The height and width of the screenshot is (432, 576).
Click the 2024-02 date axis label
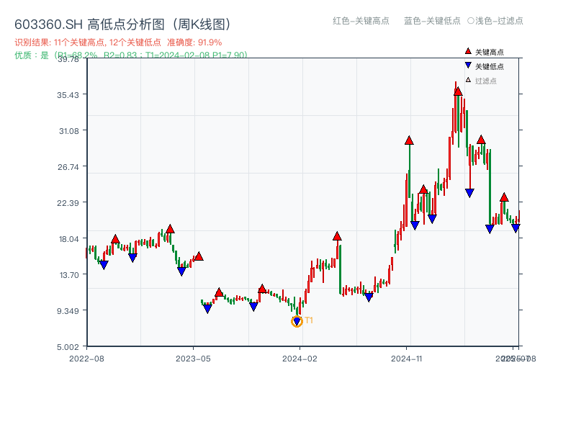click(x=300, y=359)
